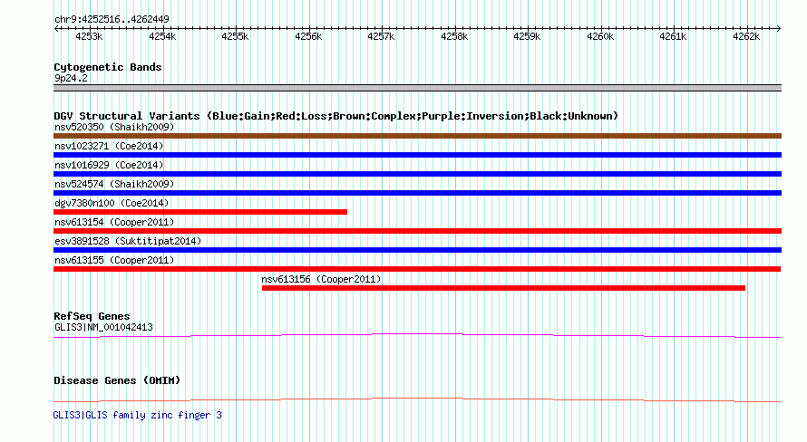Click the blue nsv524574 gain bar

(x=417, y=193)
